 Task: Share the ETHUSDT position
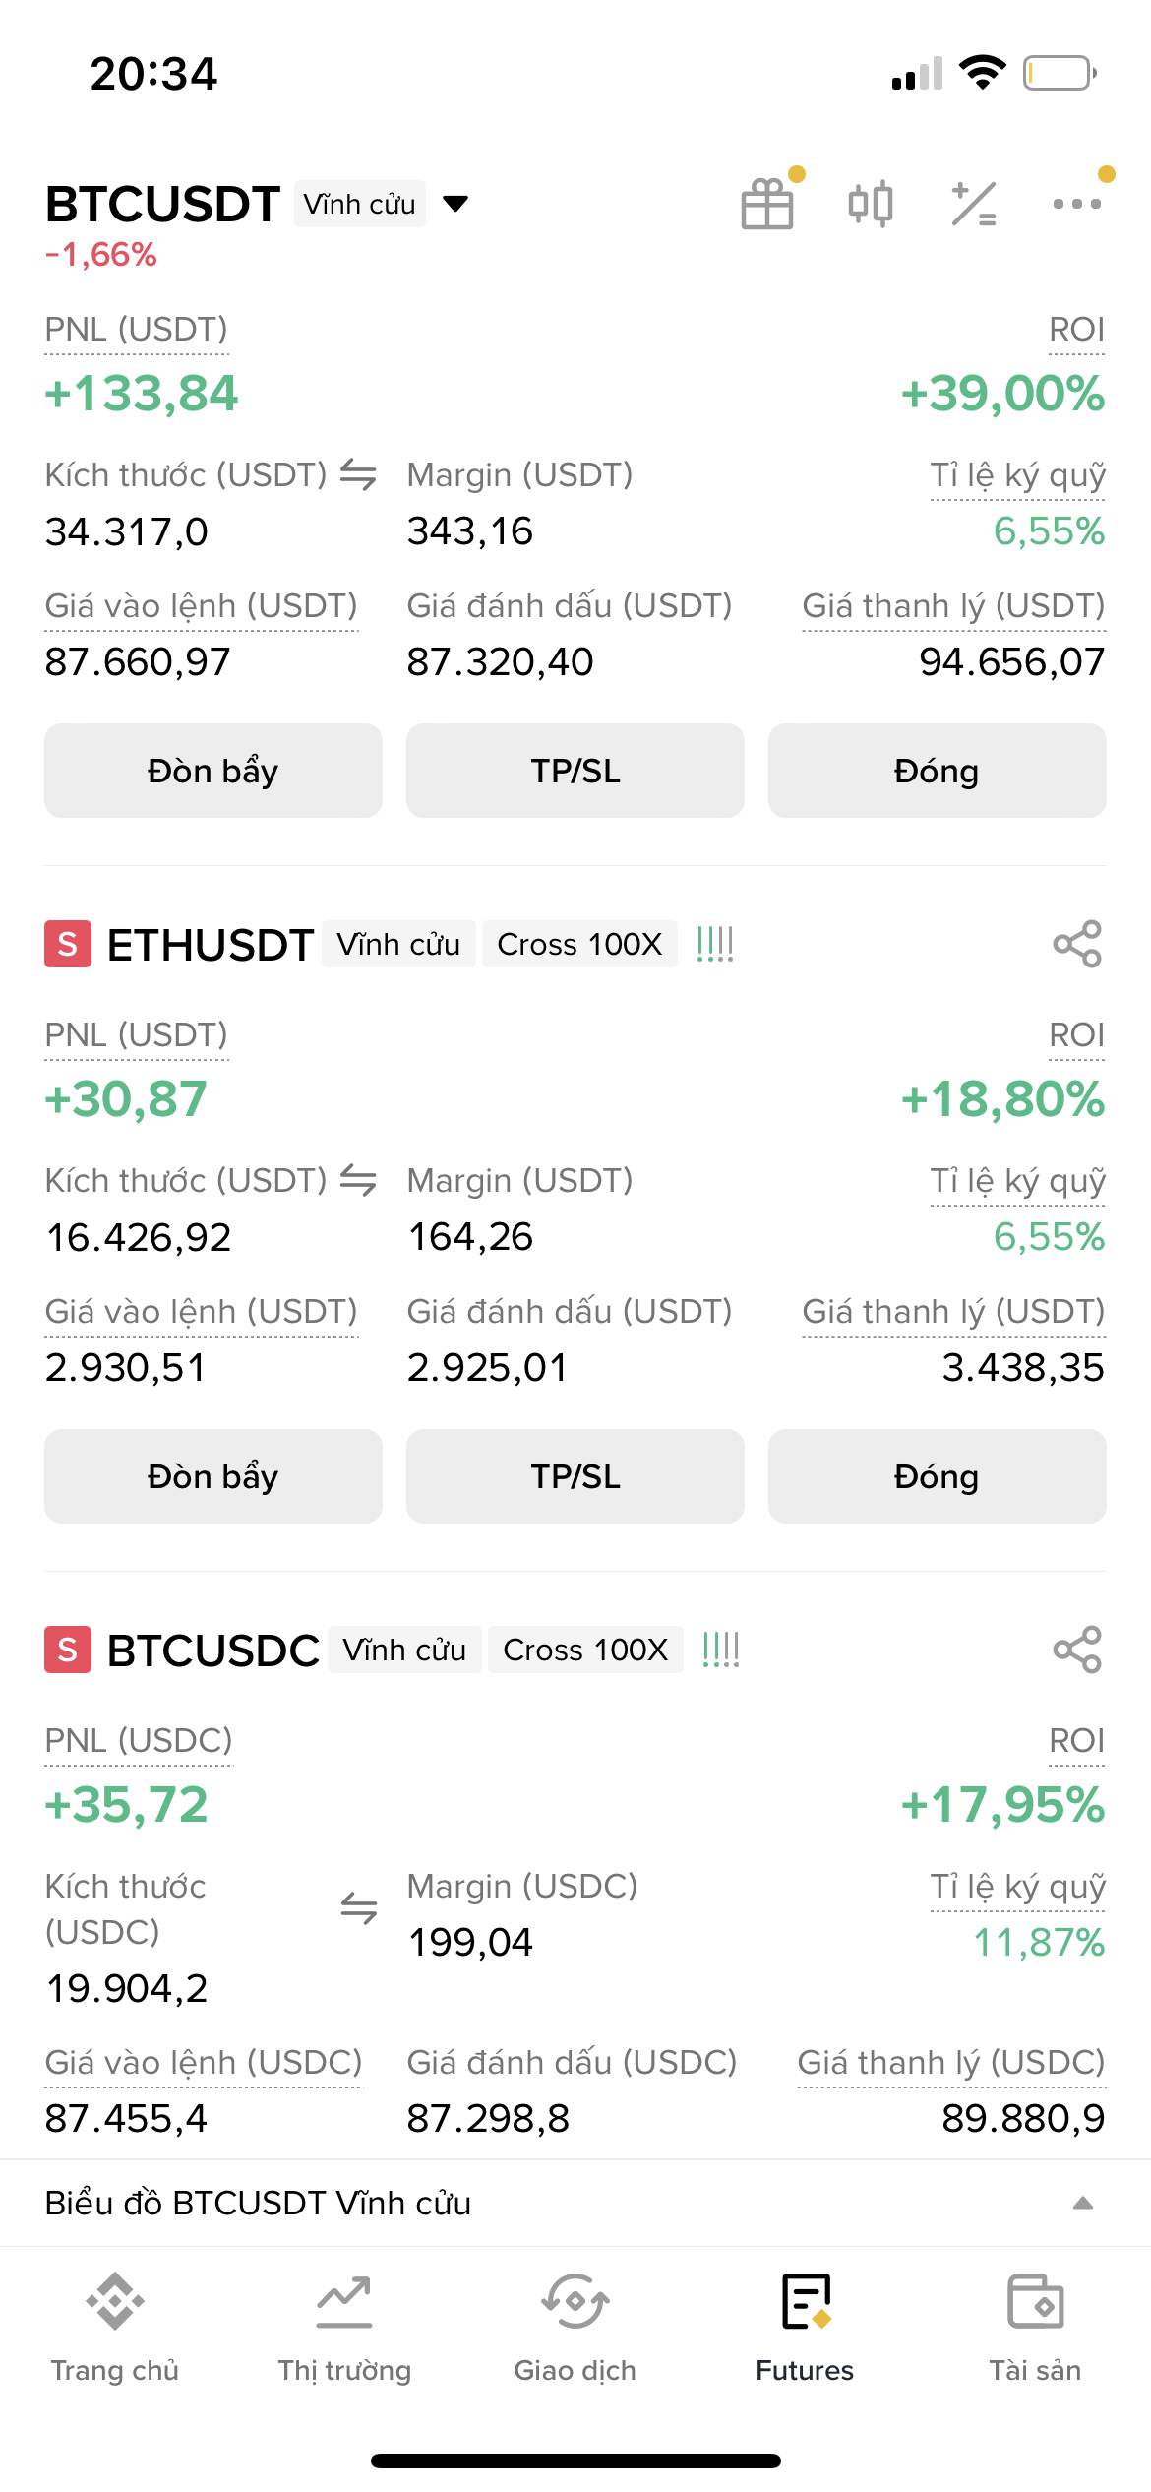[x=1077, y=944]
